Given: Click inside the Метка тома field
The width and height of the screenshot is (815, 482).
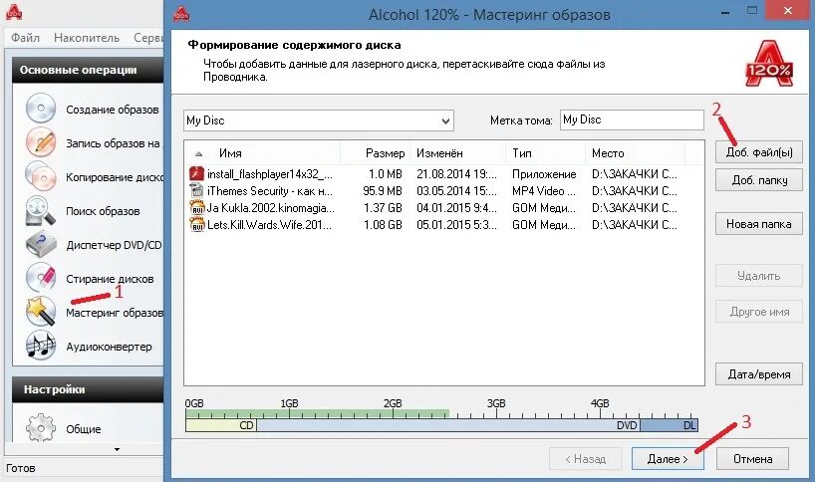Looking at the screenshot, I should [632, 120].
